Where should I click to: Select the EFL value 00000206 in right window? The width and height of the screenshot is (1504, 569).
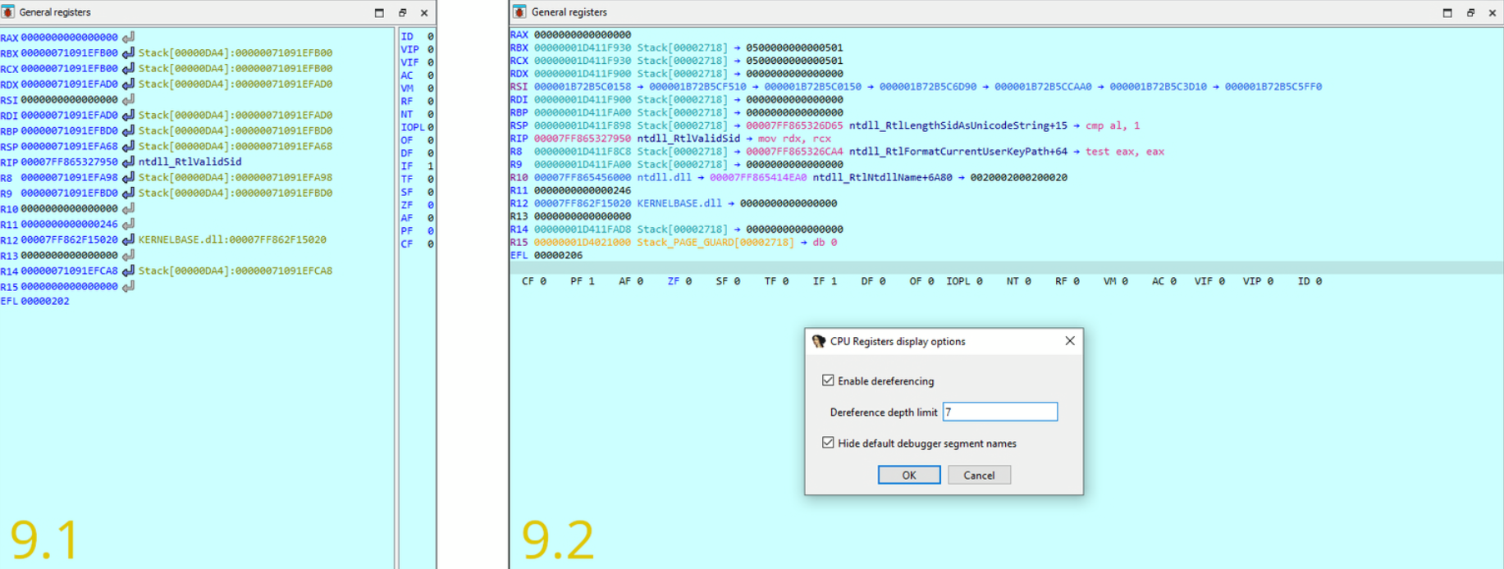(x=558, y=256)
